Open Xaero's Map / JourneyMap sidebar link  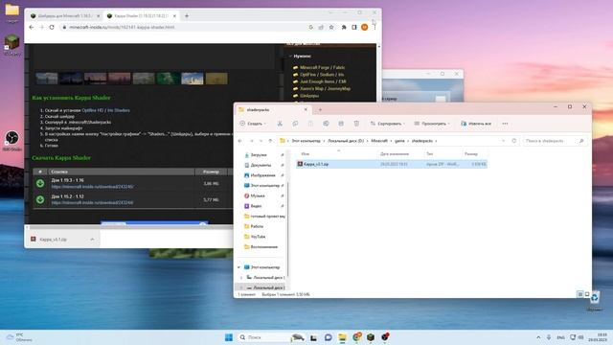coord(325,89)
